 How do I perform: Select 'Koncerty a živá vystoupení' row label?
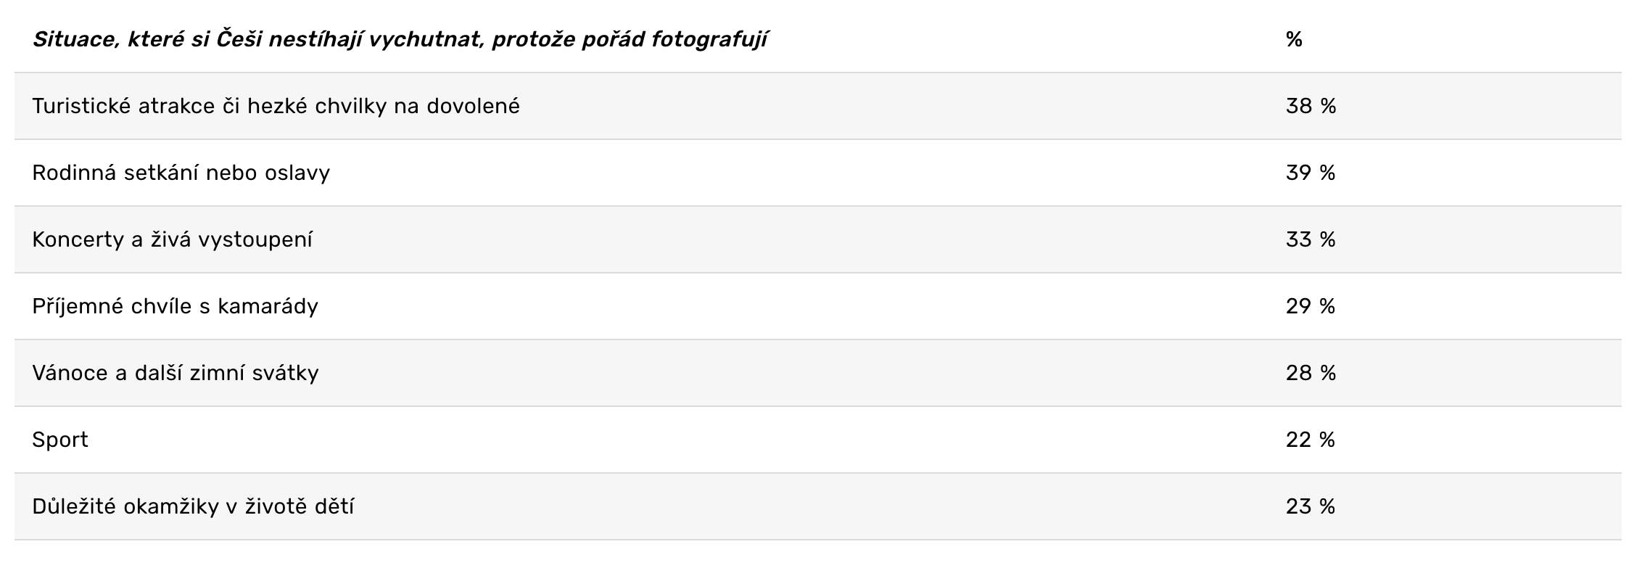click(172, 240)
